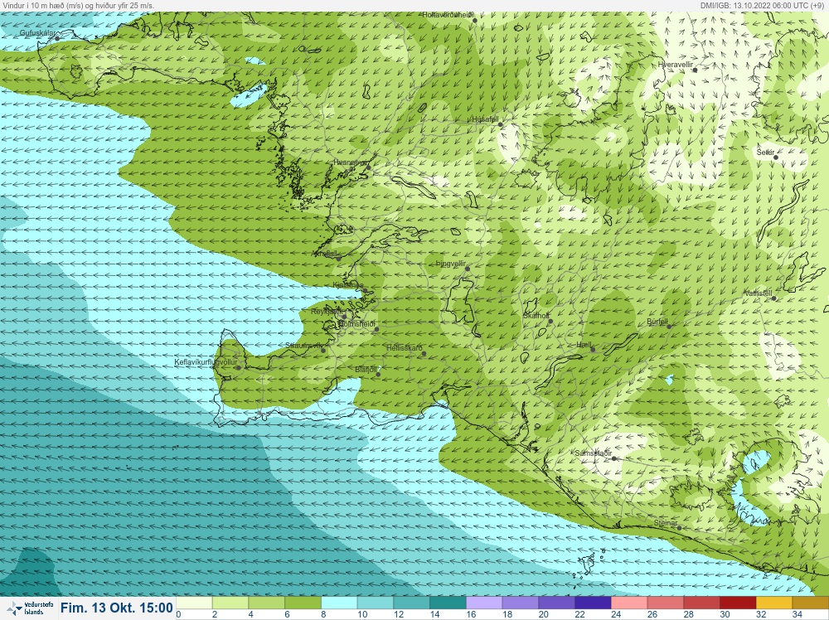Click the Setur station marker

776,157
